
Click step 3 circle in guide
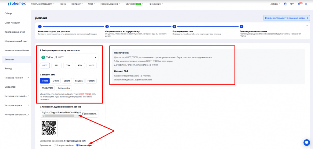[x=174, y=26]
